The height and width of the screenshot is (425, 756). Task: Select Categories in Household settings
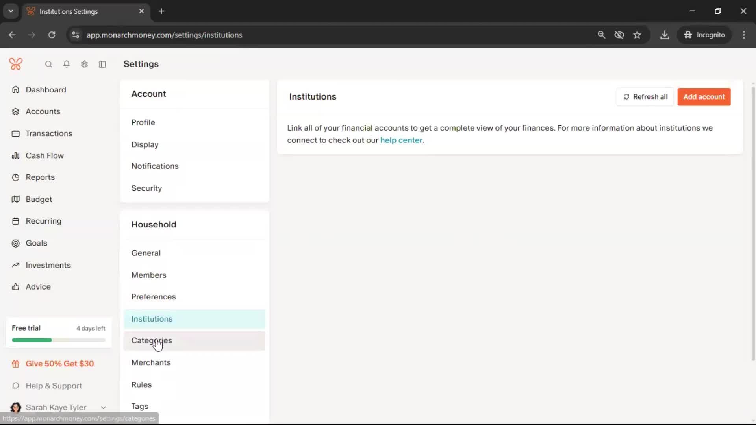tap(152, 341)
